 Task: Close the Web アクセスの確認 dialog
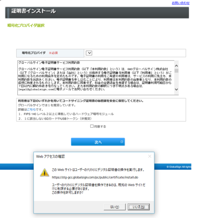[149, 156]
